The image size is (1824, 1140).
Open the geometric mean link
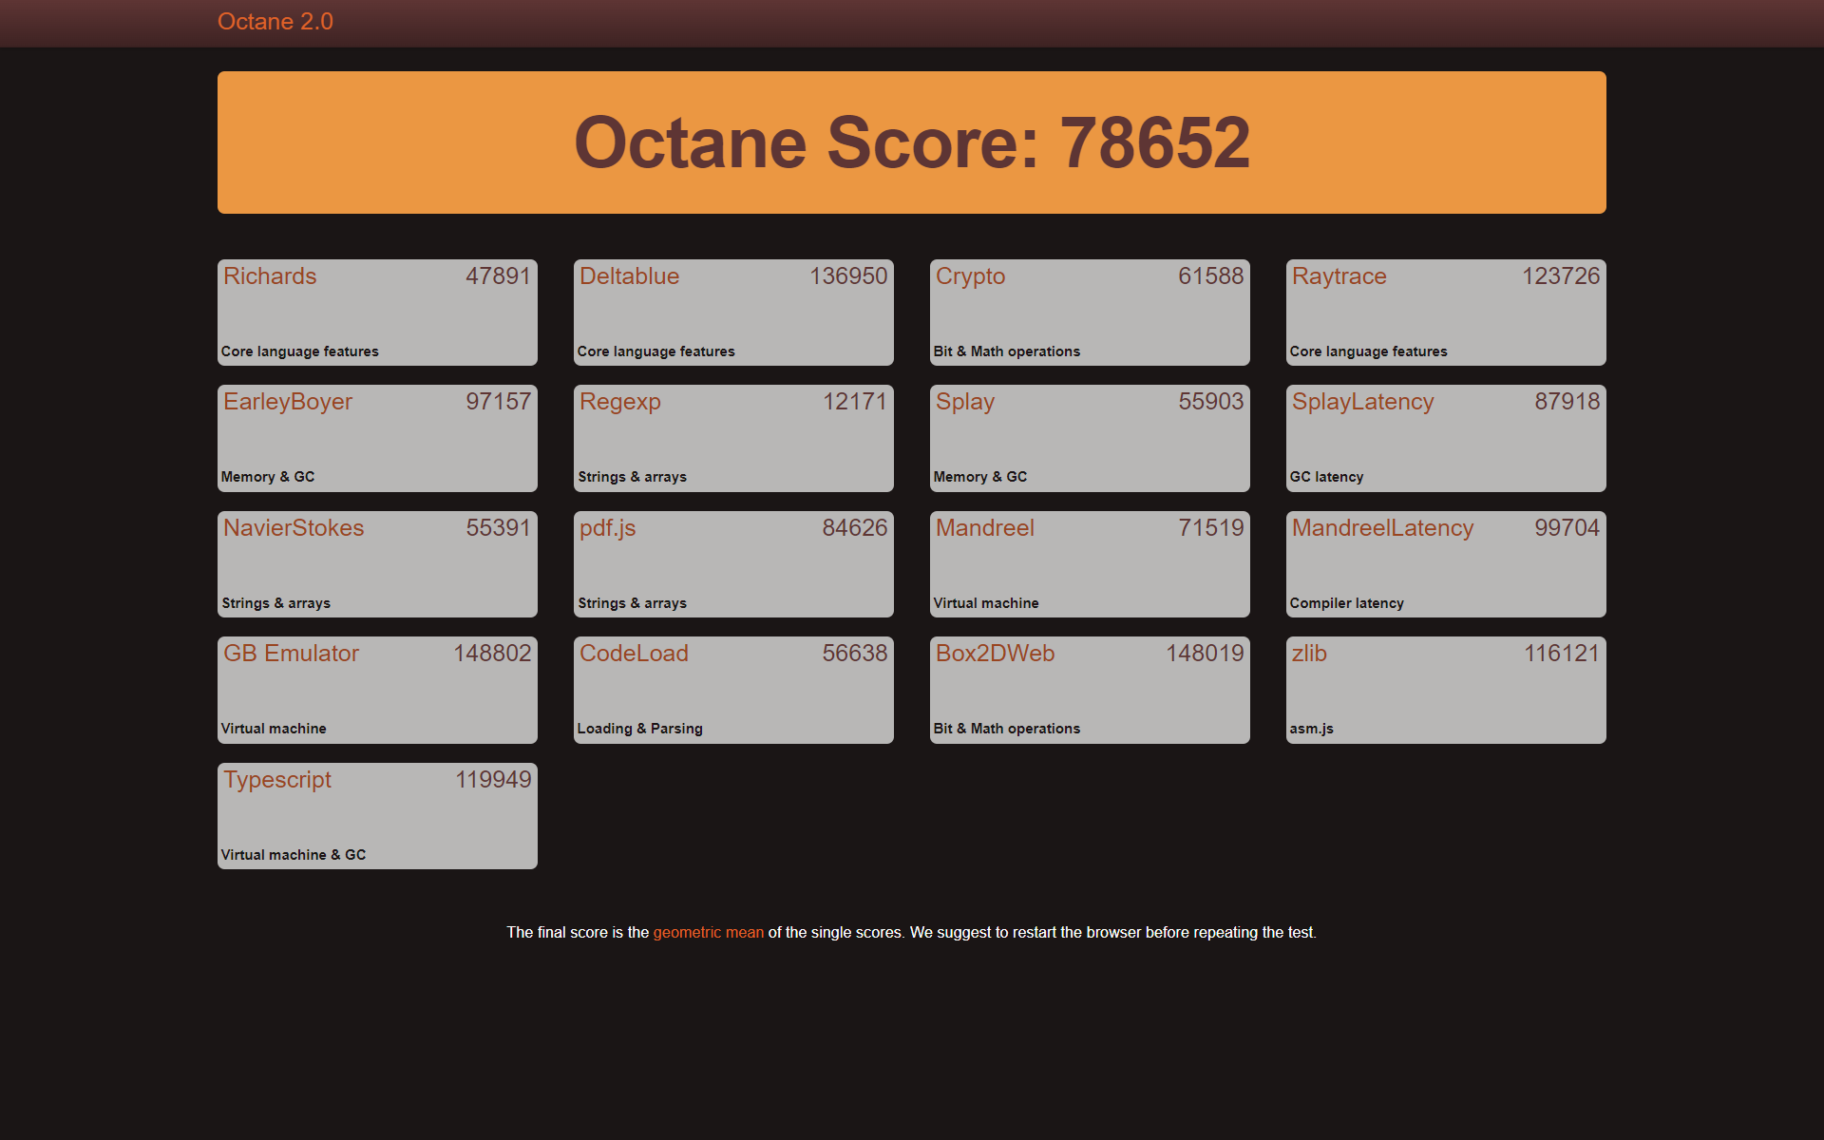(x=708, y=933)
